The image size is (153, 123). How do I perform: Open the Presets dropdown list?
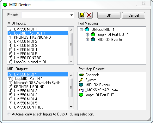71,15
